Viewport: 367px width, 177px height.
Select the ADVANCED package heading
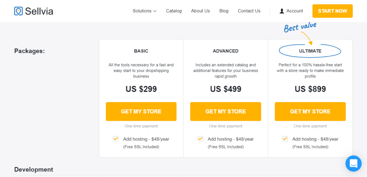pyautogui.click(x=226, y=51)
